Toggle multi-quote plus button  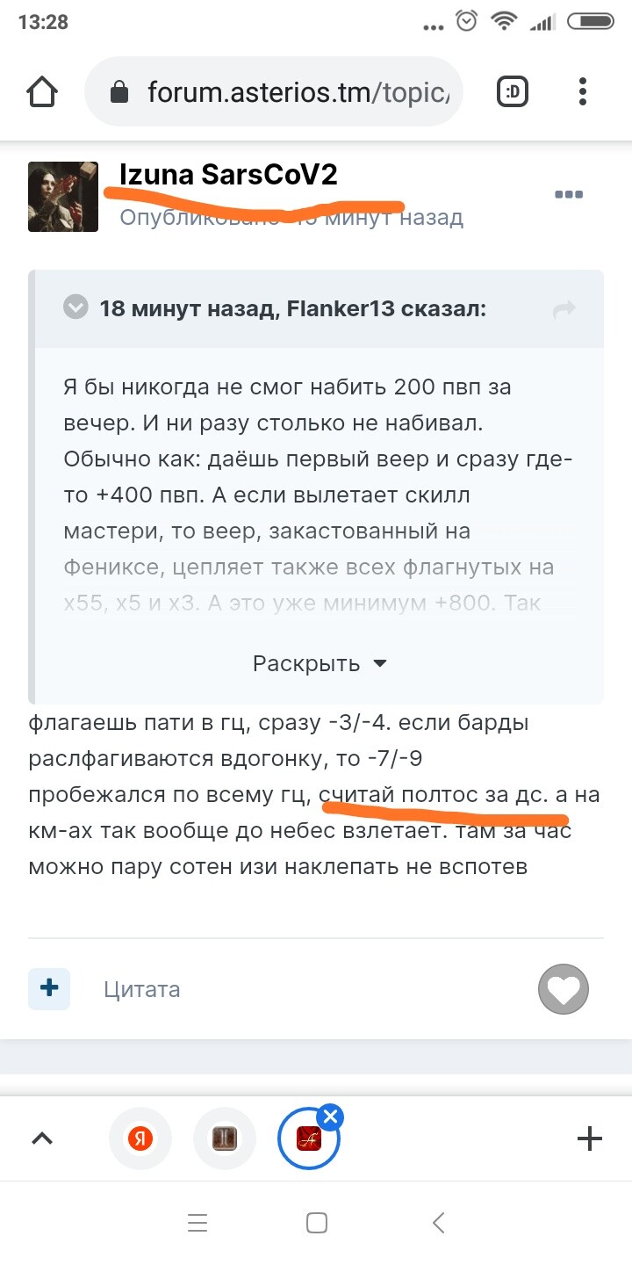[49, 988]
